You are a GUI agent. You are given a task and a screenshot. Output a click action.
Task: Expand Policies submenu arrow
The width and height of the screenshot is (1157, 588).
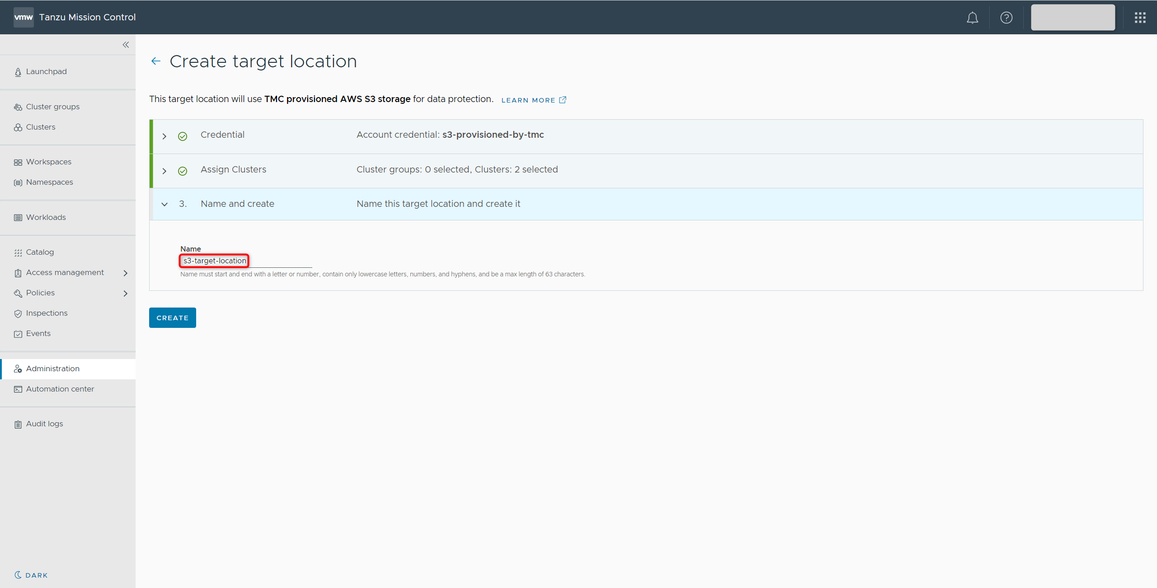click(x=126, y=293)
